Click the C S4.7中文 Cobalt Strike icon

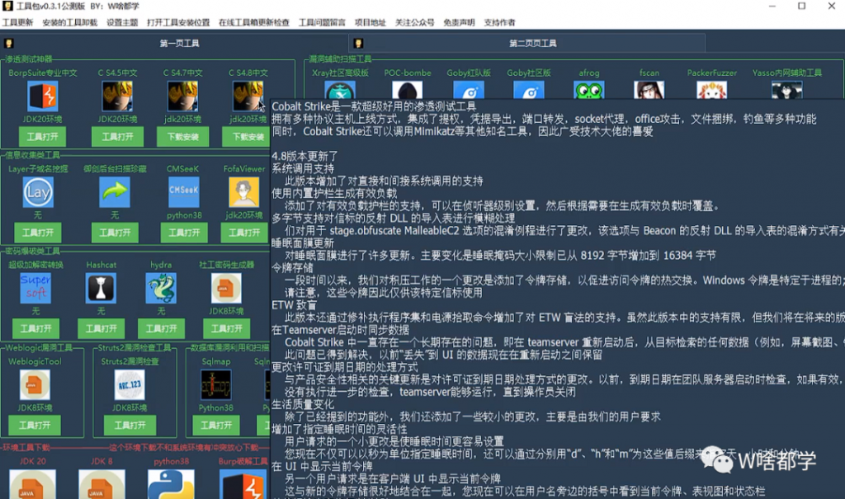point(182,97)
